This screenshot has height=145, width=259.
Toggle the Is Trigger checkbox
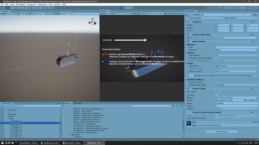pyautogui.click(x=216, y=95)
